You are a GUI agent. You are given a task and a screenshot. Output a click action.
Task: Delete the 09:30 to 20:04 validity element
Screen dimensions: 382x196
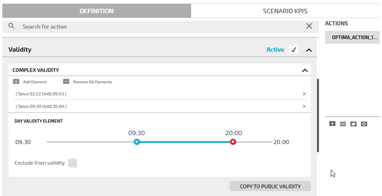point(304,107)
